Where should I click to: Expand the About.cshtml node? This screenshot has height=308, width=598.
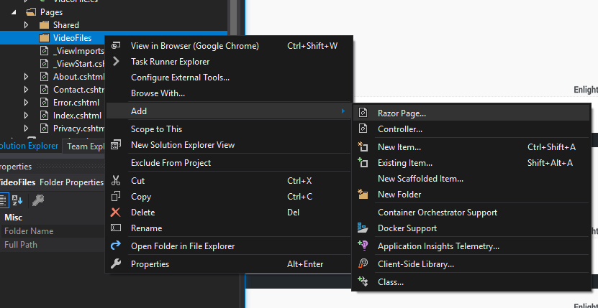pyautogui.click(x=27, y=77)
